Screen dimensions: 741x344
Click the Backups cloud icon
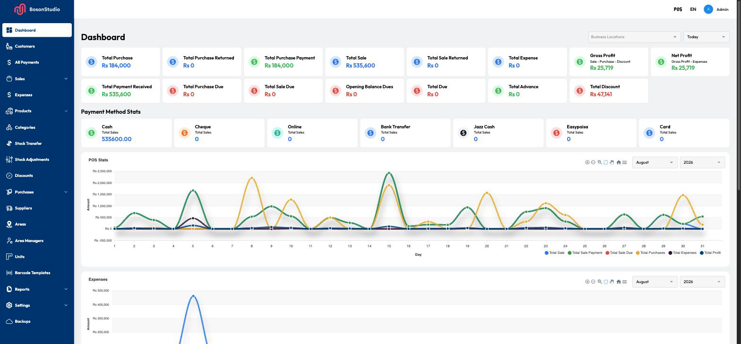coord(9,321)
